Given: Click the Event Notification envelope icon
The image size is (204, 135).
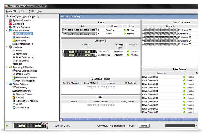Looking at the screenshot, I should coord(14,44).
